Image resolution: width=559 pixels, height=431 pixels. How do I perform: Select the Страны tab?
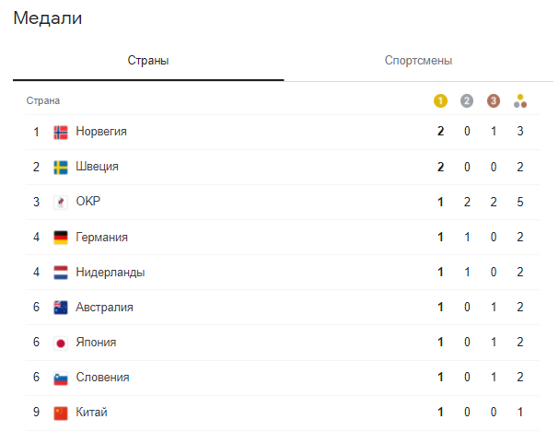pos(148,61)
